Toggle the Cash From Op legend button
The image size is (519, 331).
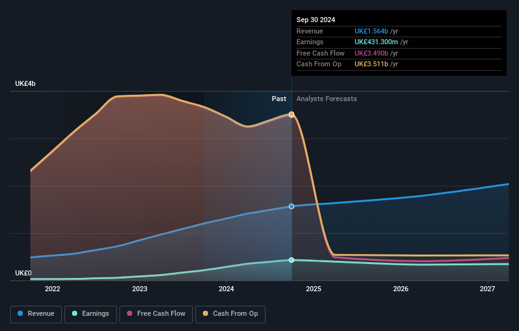[x=230, y=314]
